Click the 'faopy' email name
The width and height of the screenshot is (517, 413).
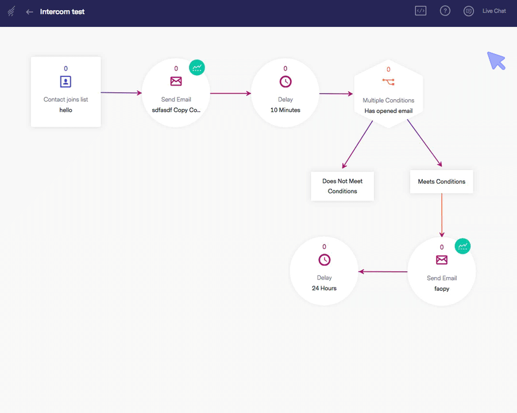click(x=442, y=289)
